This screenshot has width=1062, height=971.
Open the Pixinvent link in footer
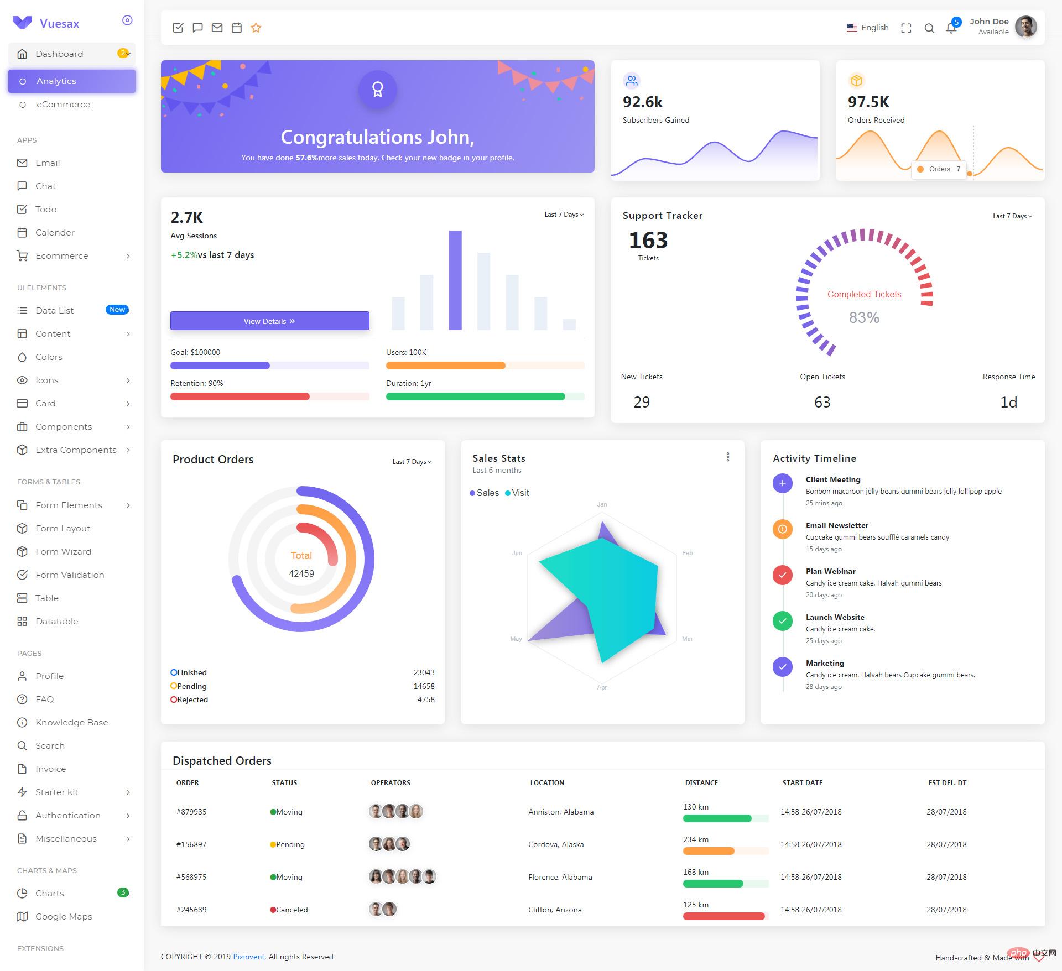(249, 957)
